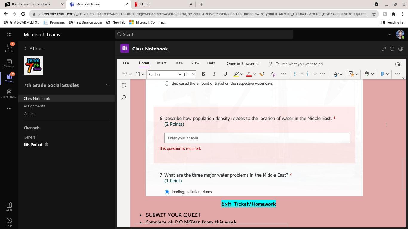Screen dimensions: 408x229
Task: Collapse the ribbon with the chevron
Action: [x=403, y=77]
